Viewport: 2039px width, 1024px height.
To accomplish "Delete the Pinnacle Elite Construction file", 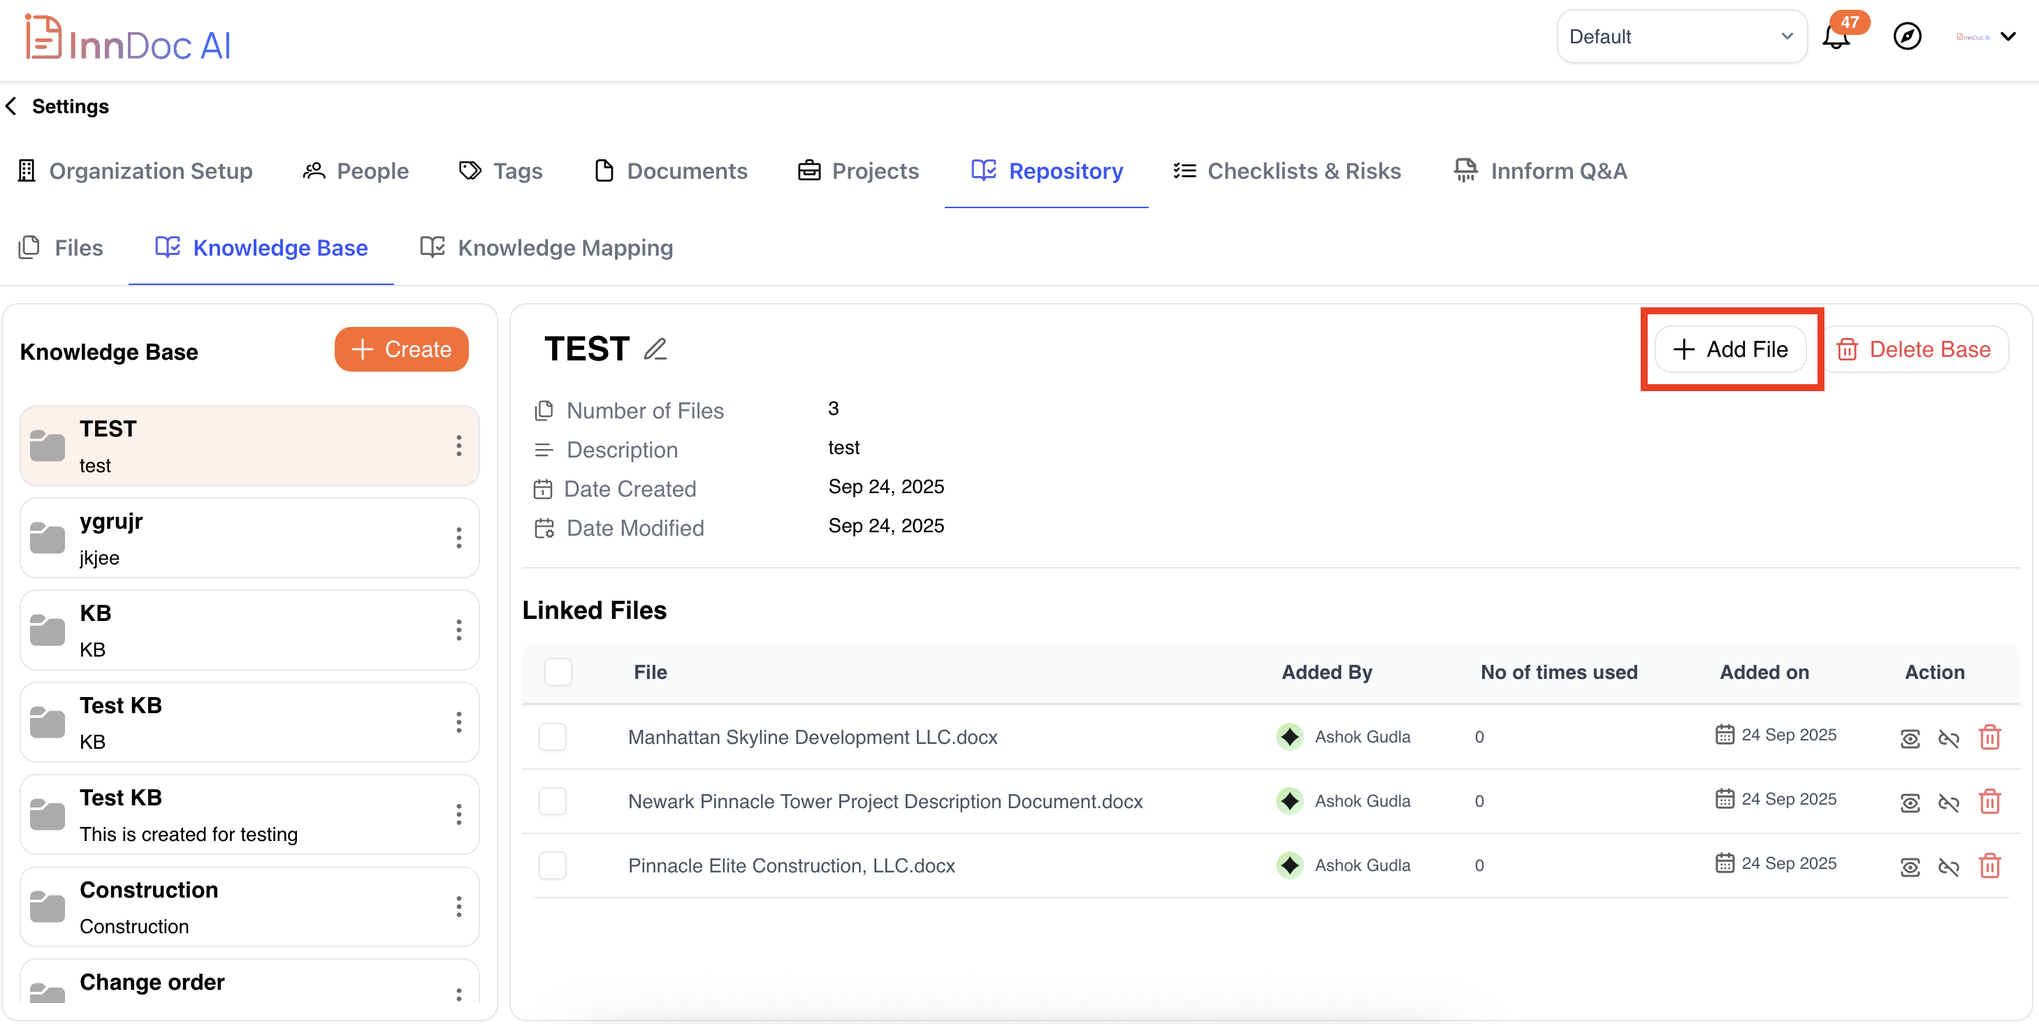I will (1989, 865).
